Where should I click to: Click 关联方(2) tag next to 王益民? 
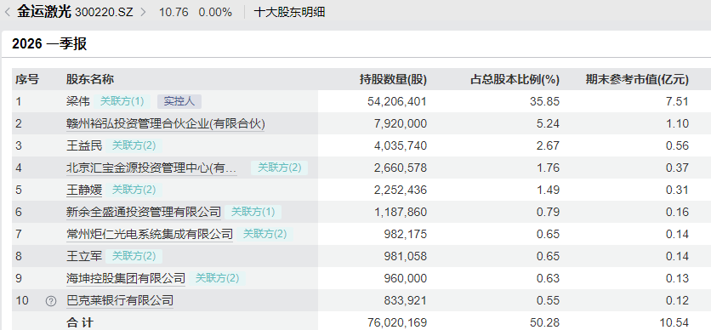coord(134,145)
